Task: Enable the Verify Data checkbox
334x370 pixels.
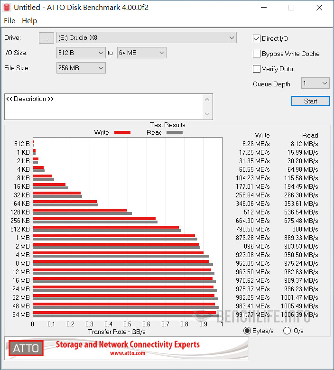Action: click(x=257, y=69)
